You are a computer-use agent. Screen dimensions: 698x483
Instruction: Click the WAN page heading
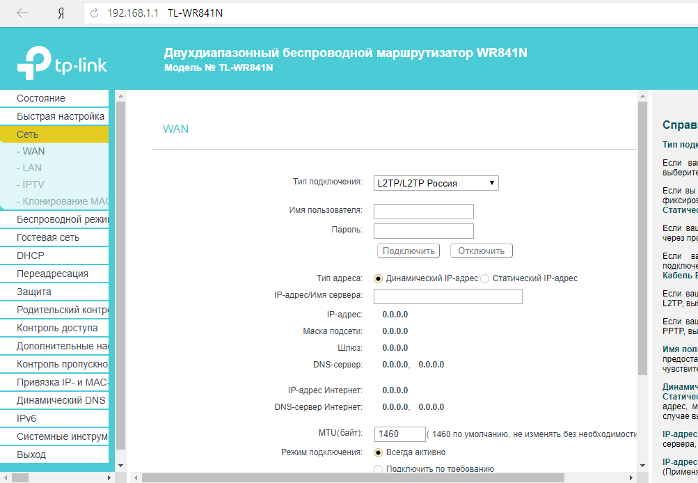pyautogui.click(x=175, y=129)
